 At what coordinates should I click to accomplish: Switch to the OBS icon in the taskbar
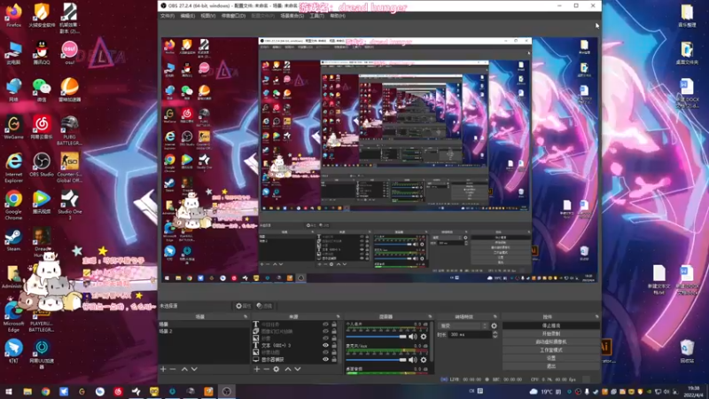pos(227,392)
